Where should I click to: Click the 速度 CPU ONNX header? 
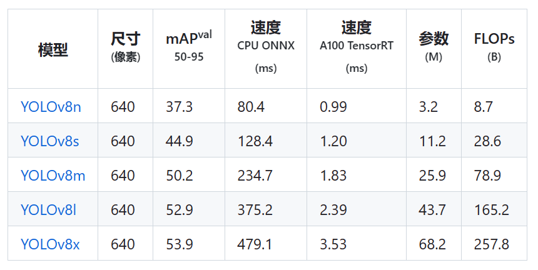click(x=266, y=47)
